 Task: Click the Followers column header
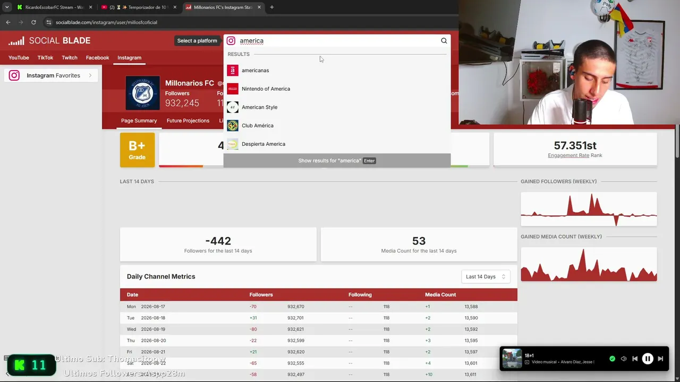[x=261, y=294]
